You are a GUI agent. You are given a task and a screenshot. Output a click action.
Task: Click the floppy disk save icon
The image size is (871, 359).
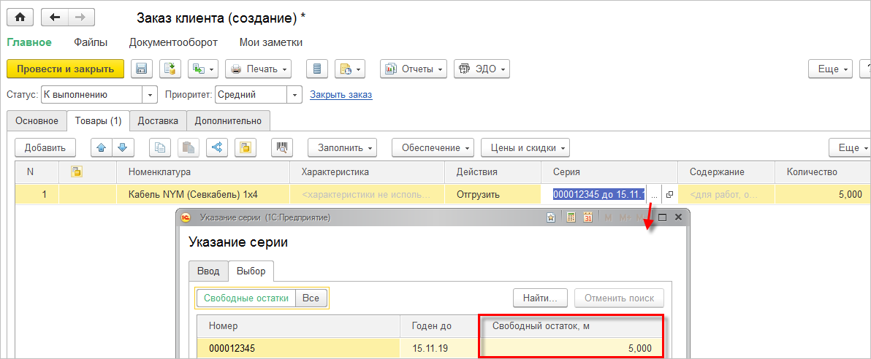tap(142, 69)
